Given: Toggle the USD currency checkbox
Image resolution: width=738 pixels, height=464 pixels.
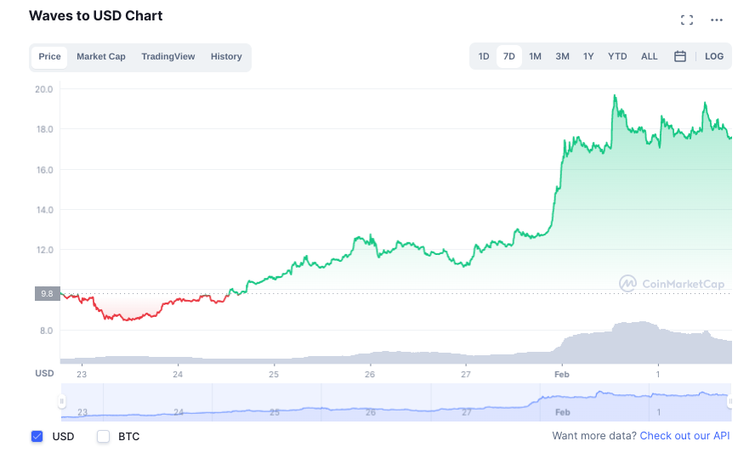Looking at the screenshot, I should coord(37,437).
